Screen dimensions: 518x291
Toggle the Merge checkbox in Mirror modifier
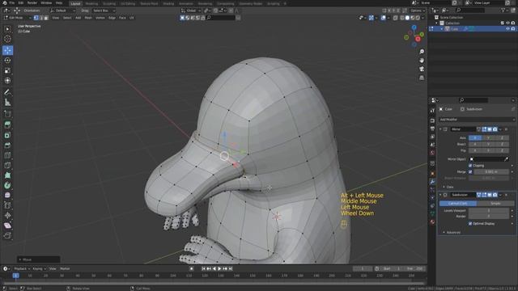[x=470, y=171]
